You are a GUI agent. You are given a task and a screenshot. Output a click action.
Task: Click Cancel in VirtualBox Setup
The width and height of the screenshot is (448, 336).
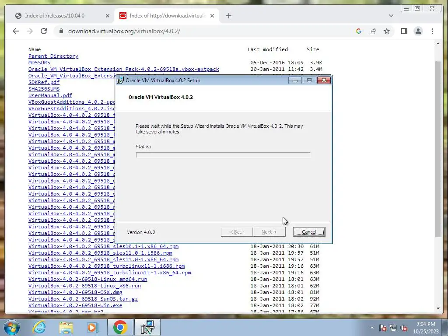[x=309, y=232]
